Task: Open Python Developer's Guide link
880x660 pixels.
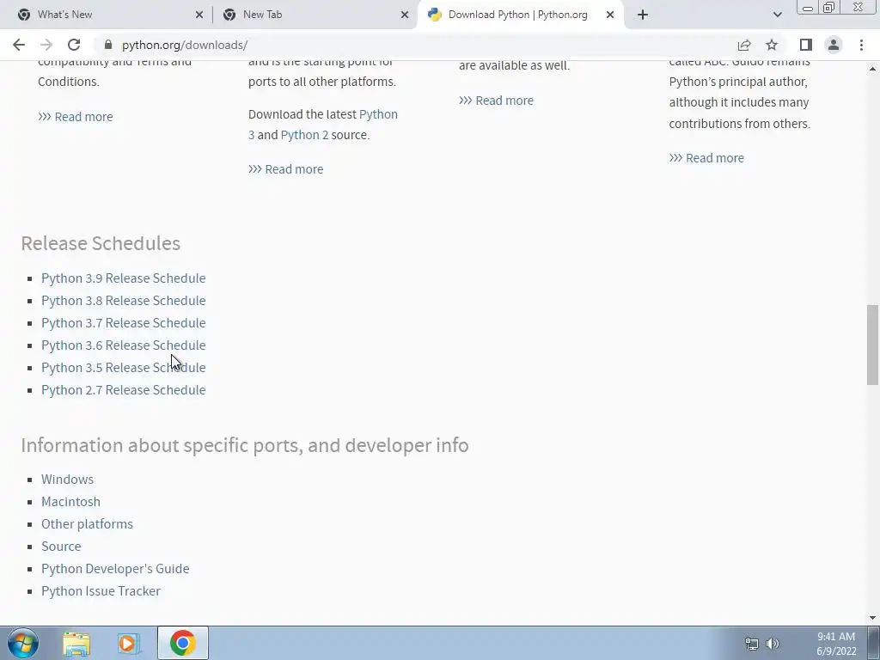Action: 115,569
